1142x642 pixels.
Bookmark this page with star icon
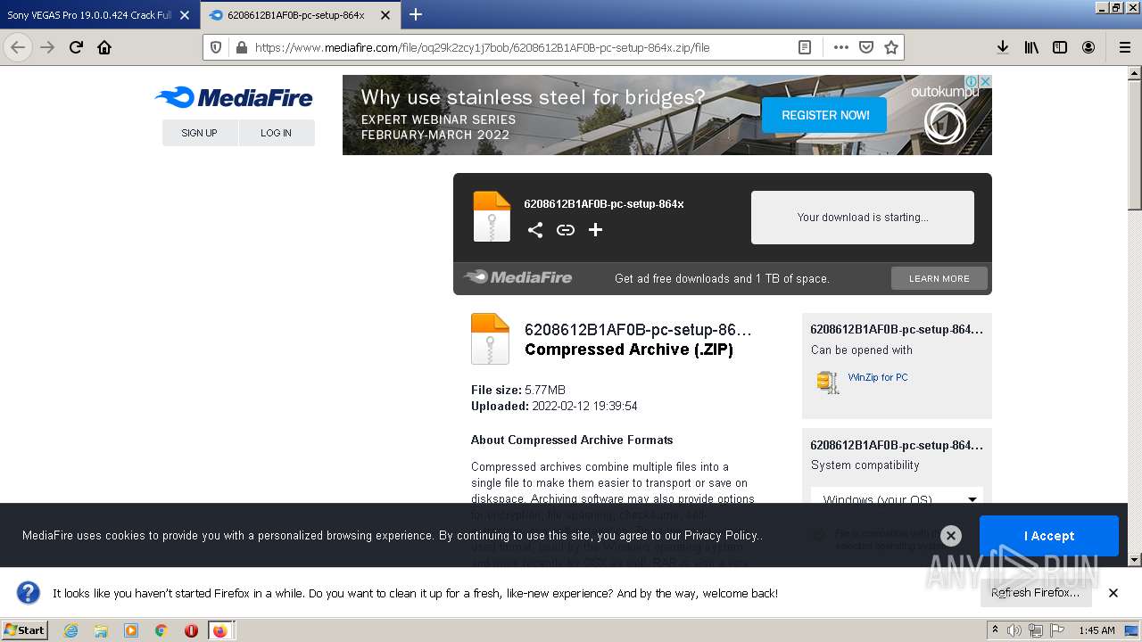tap(890, 47)
